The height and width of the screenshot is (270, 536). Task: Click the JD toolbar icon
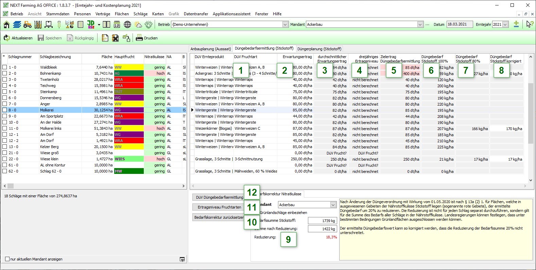(91, 24)
